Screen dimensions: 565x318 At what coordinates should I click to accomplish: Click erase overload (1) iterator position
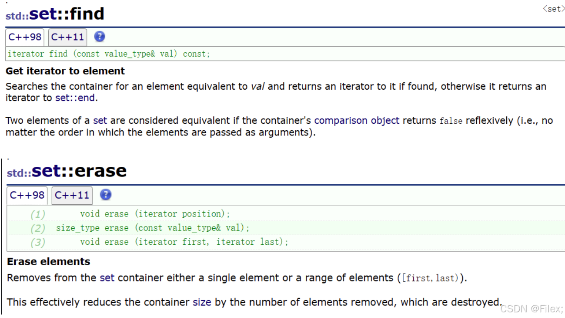[155, 214]
